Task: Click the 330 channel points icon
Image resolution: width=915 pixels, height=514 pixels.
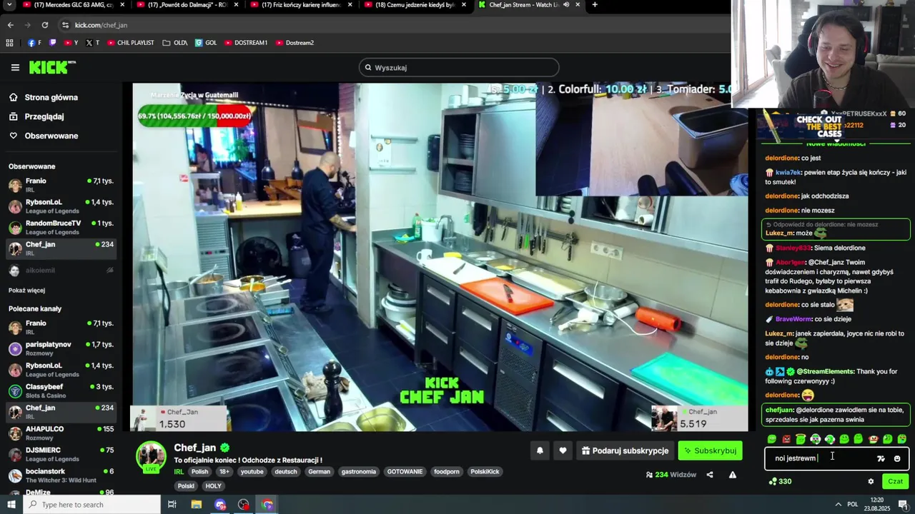Action: click(x=772, y=481)
